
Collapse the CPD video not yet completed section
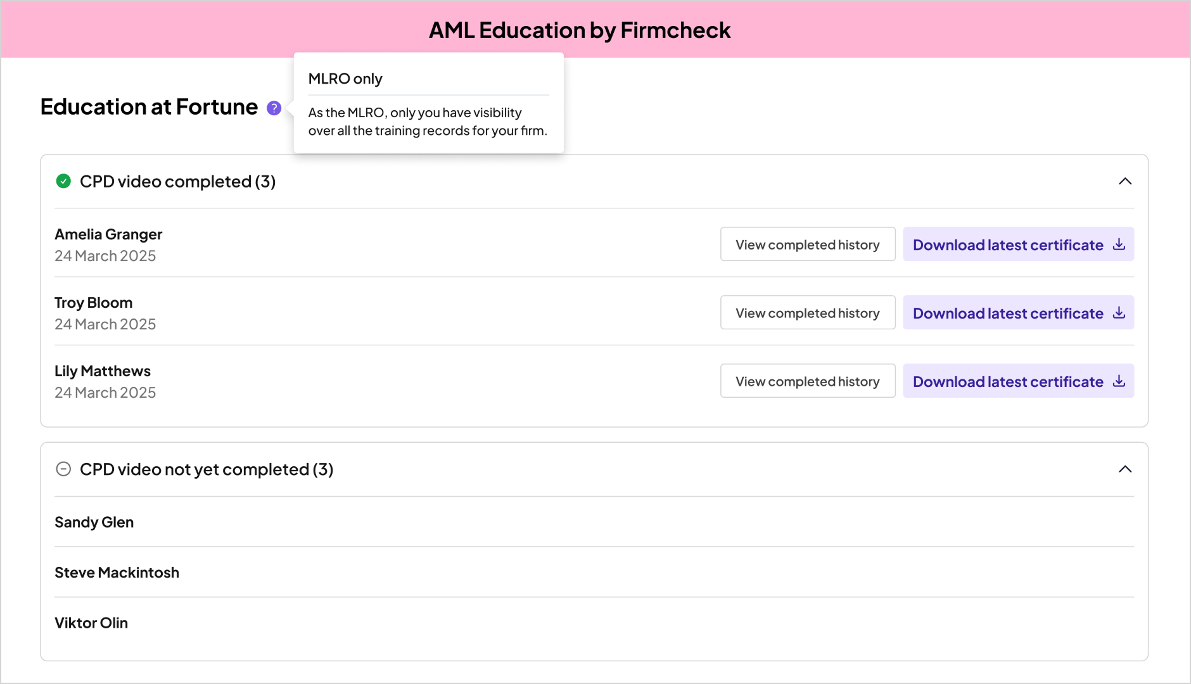1125,469
